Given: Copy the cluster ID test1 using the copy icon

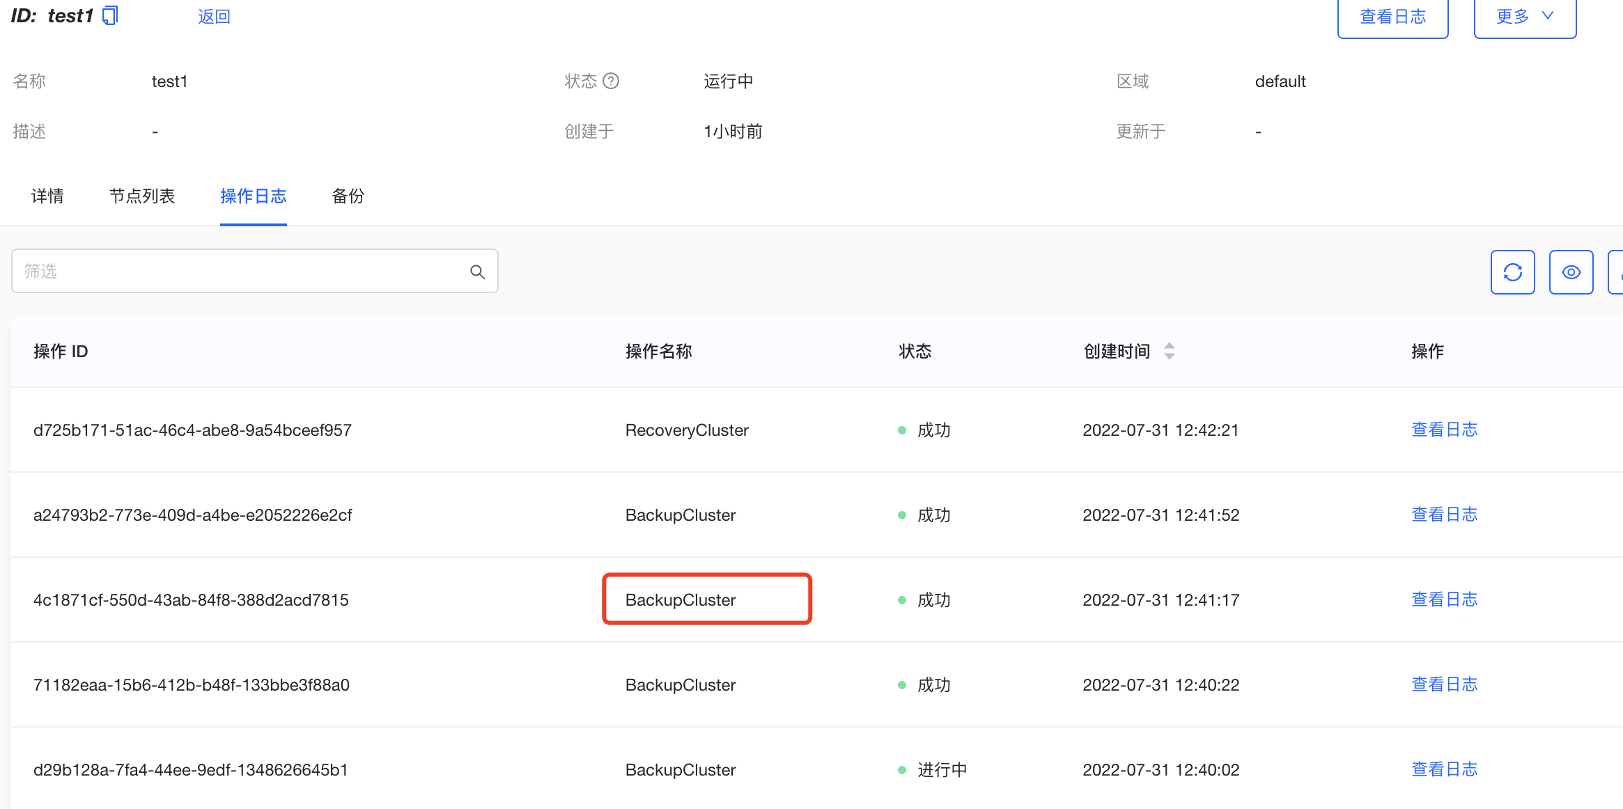Looking at the screenshot, I should coord(109,15).
